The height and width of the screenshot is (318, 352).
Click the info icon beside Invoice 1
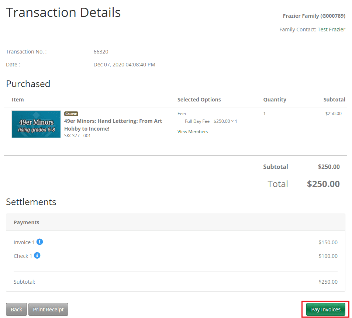[40, 242]
